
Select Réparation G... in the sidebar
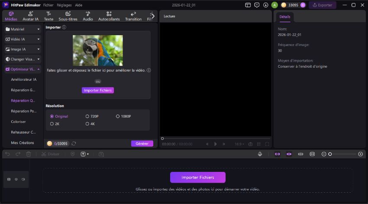[x=23, y=90]
